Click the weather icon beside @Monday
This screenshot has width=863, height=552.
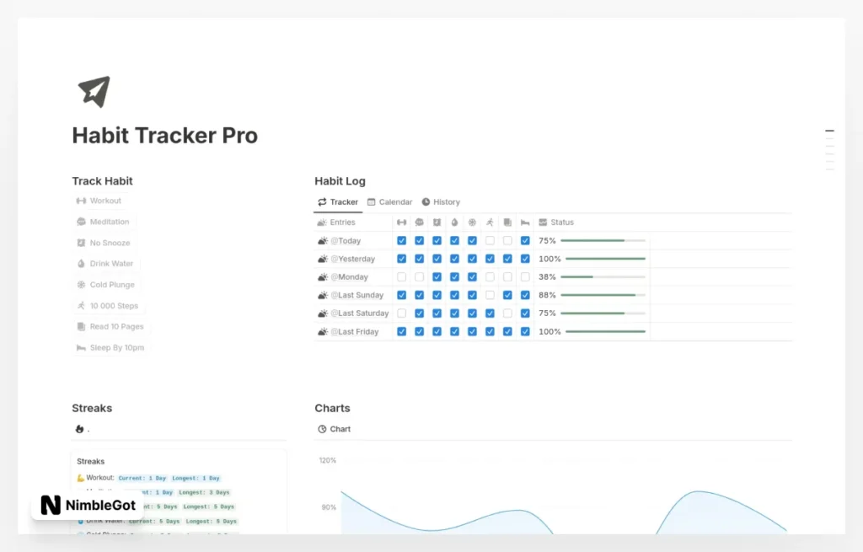(x=323, y=276)
